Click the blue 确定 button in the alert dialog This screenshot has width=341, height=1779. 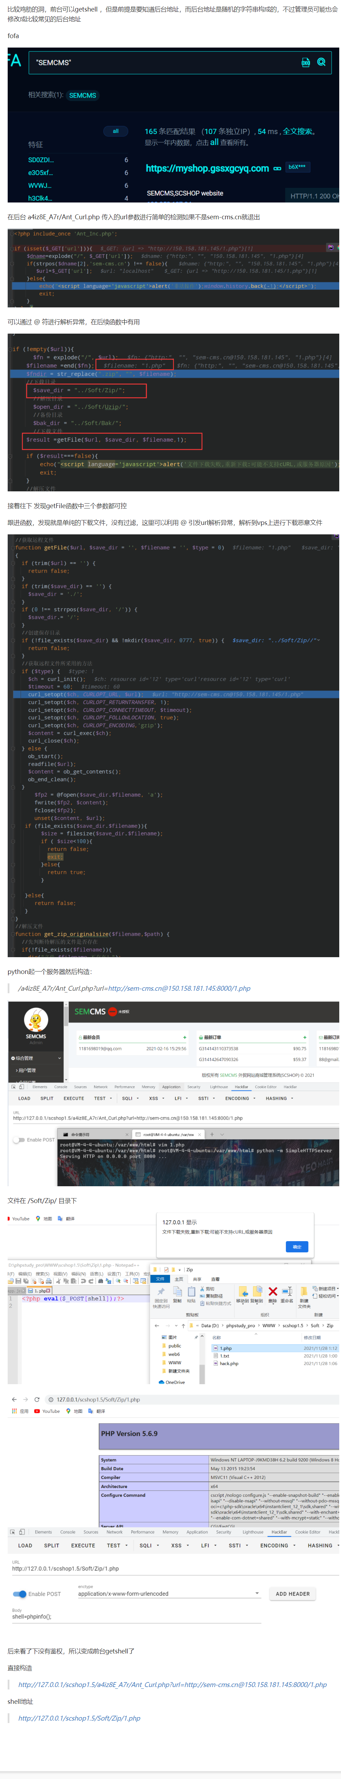tap(297, 1246)
